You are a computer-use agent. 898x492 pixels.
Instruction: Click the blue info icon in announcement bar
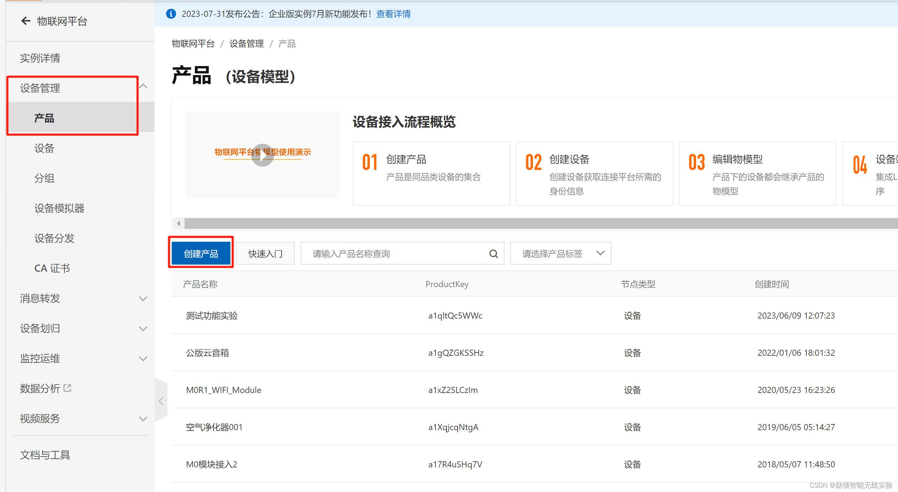point(171,14)
